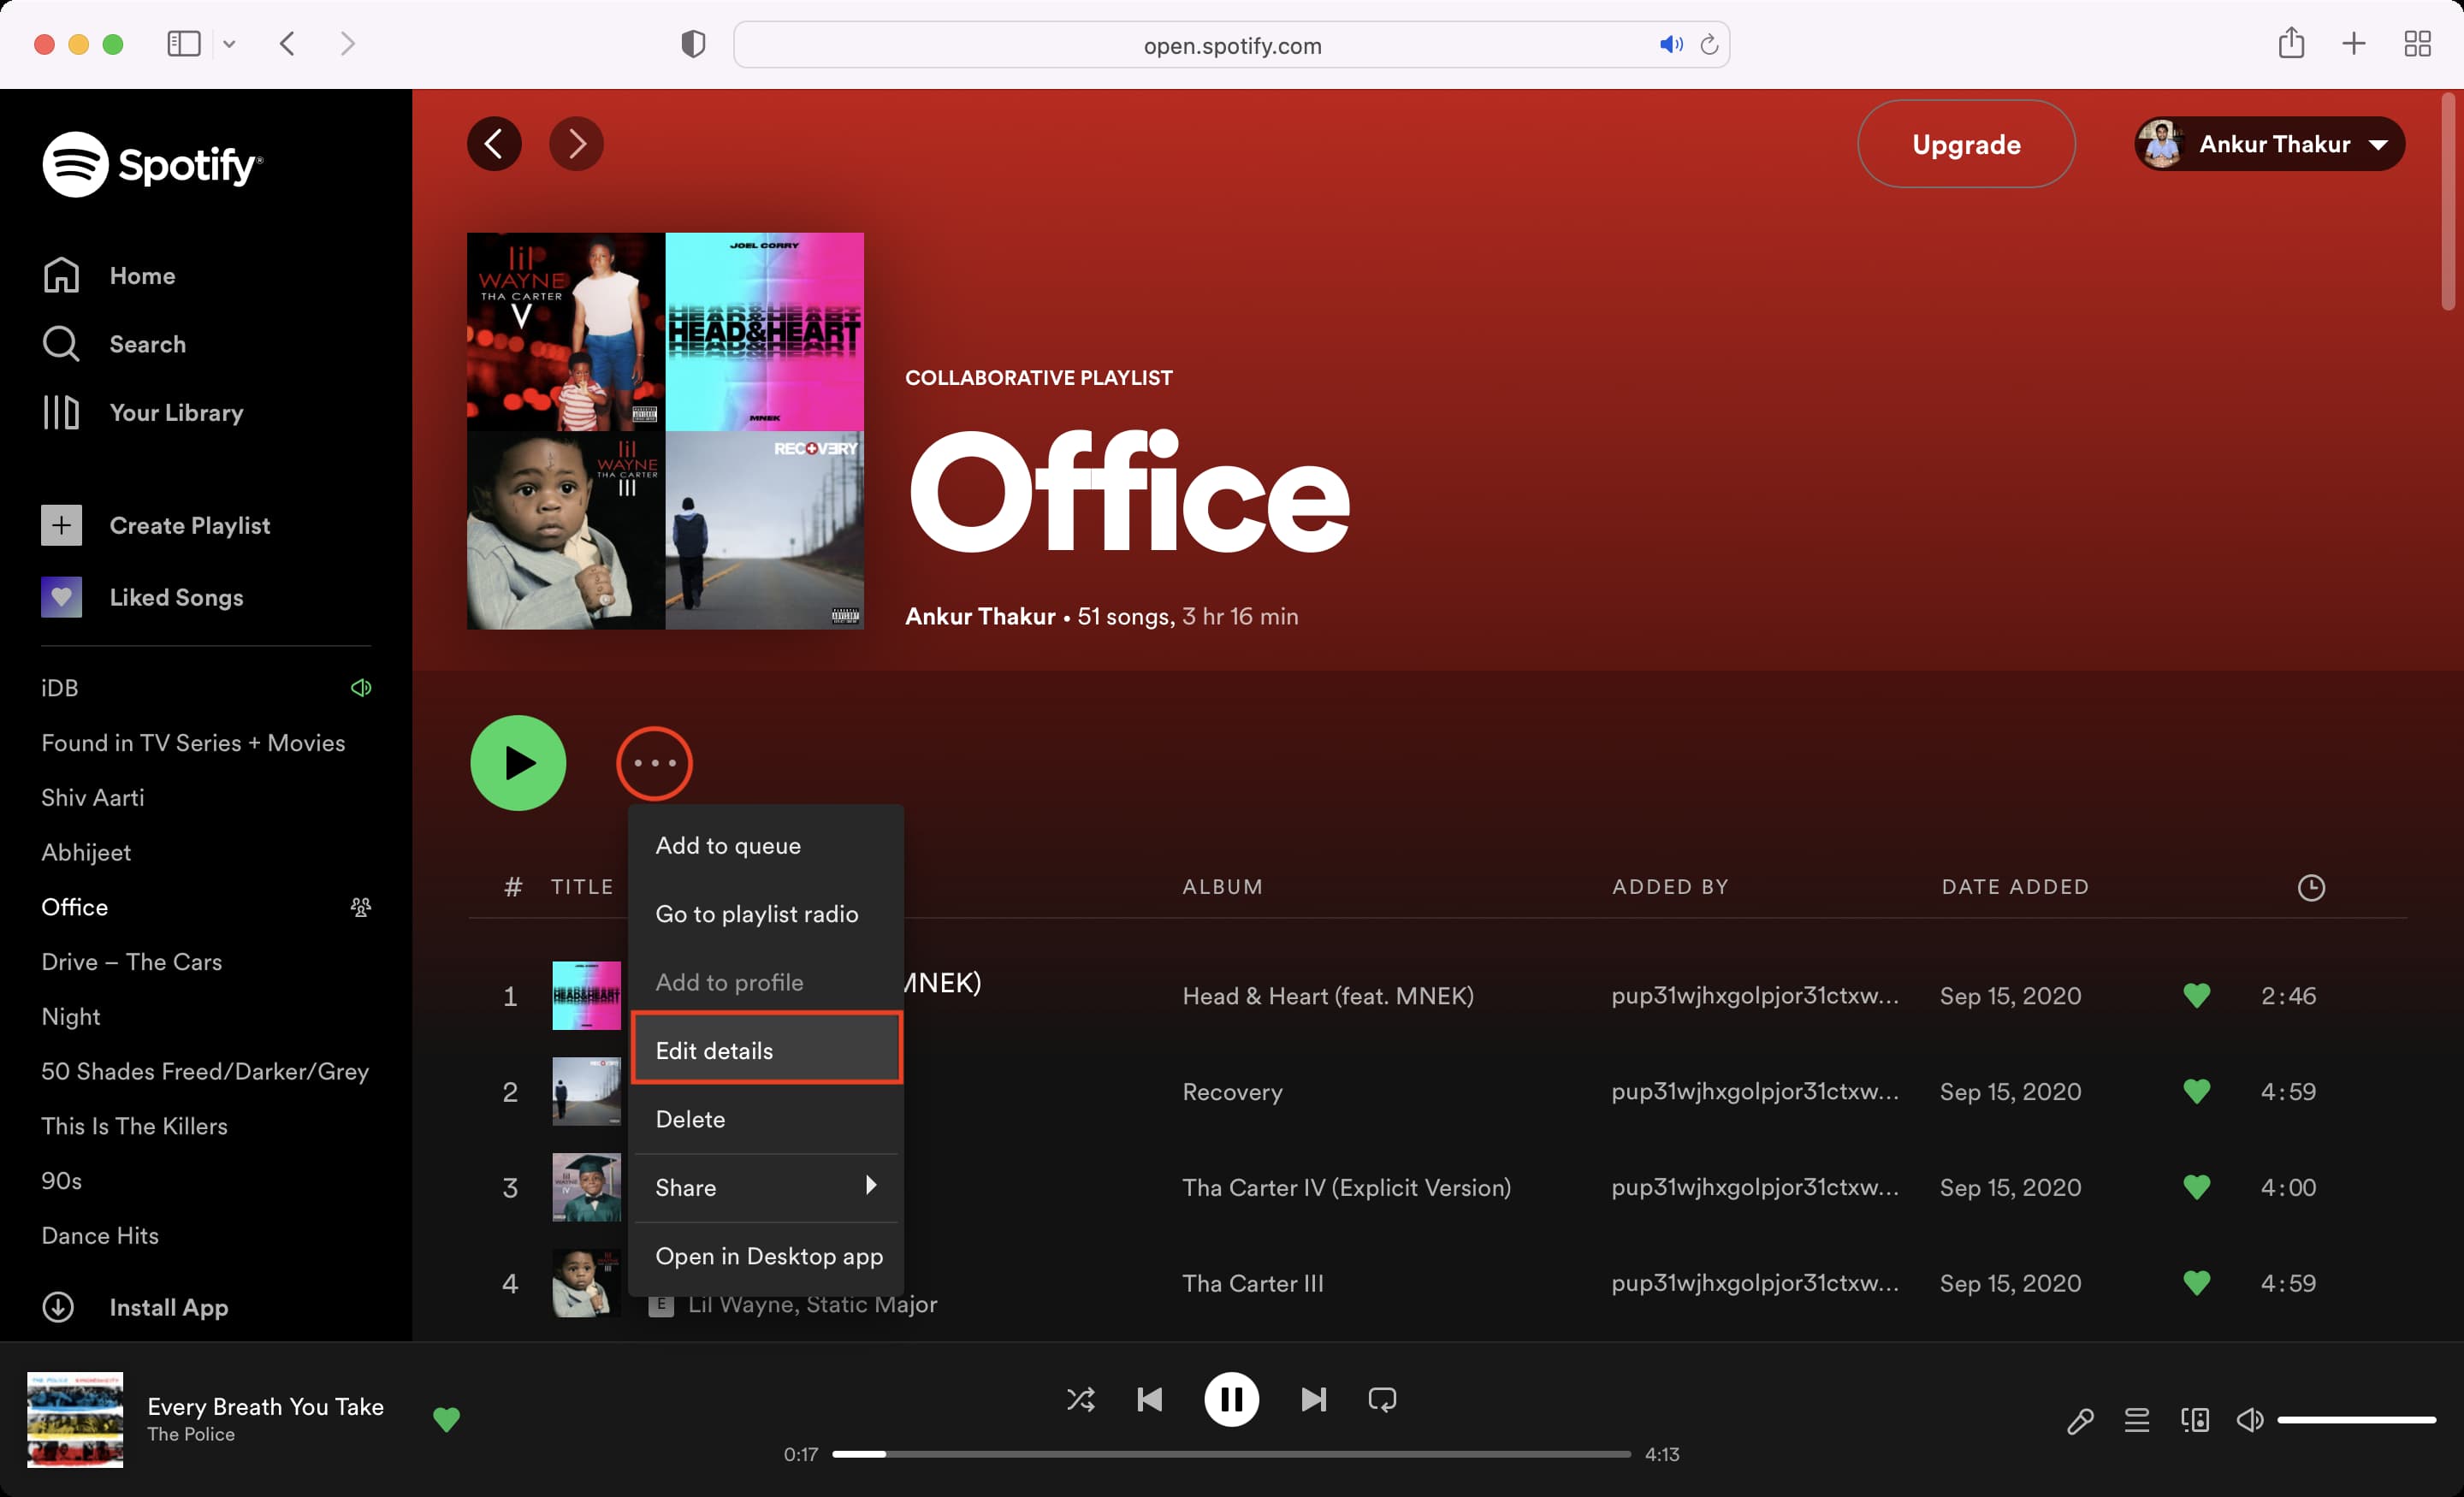Screen dimensions: 2464x1497
Task: Unlike Every Breath You Take in player bar
Action: point(447,1419)
